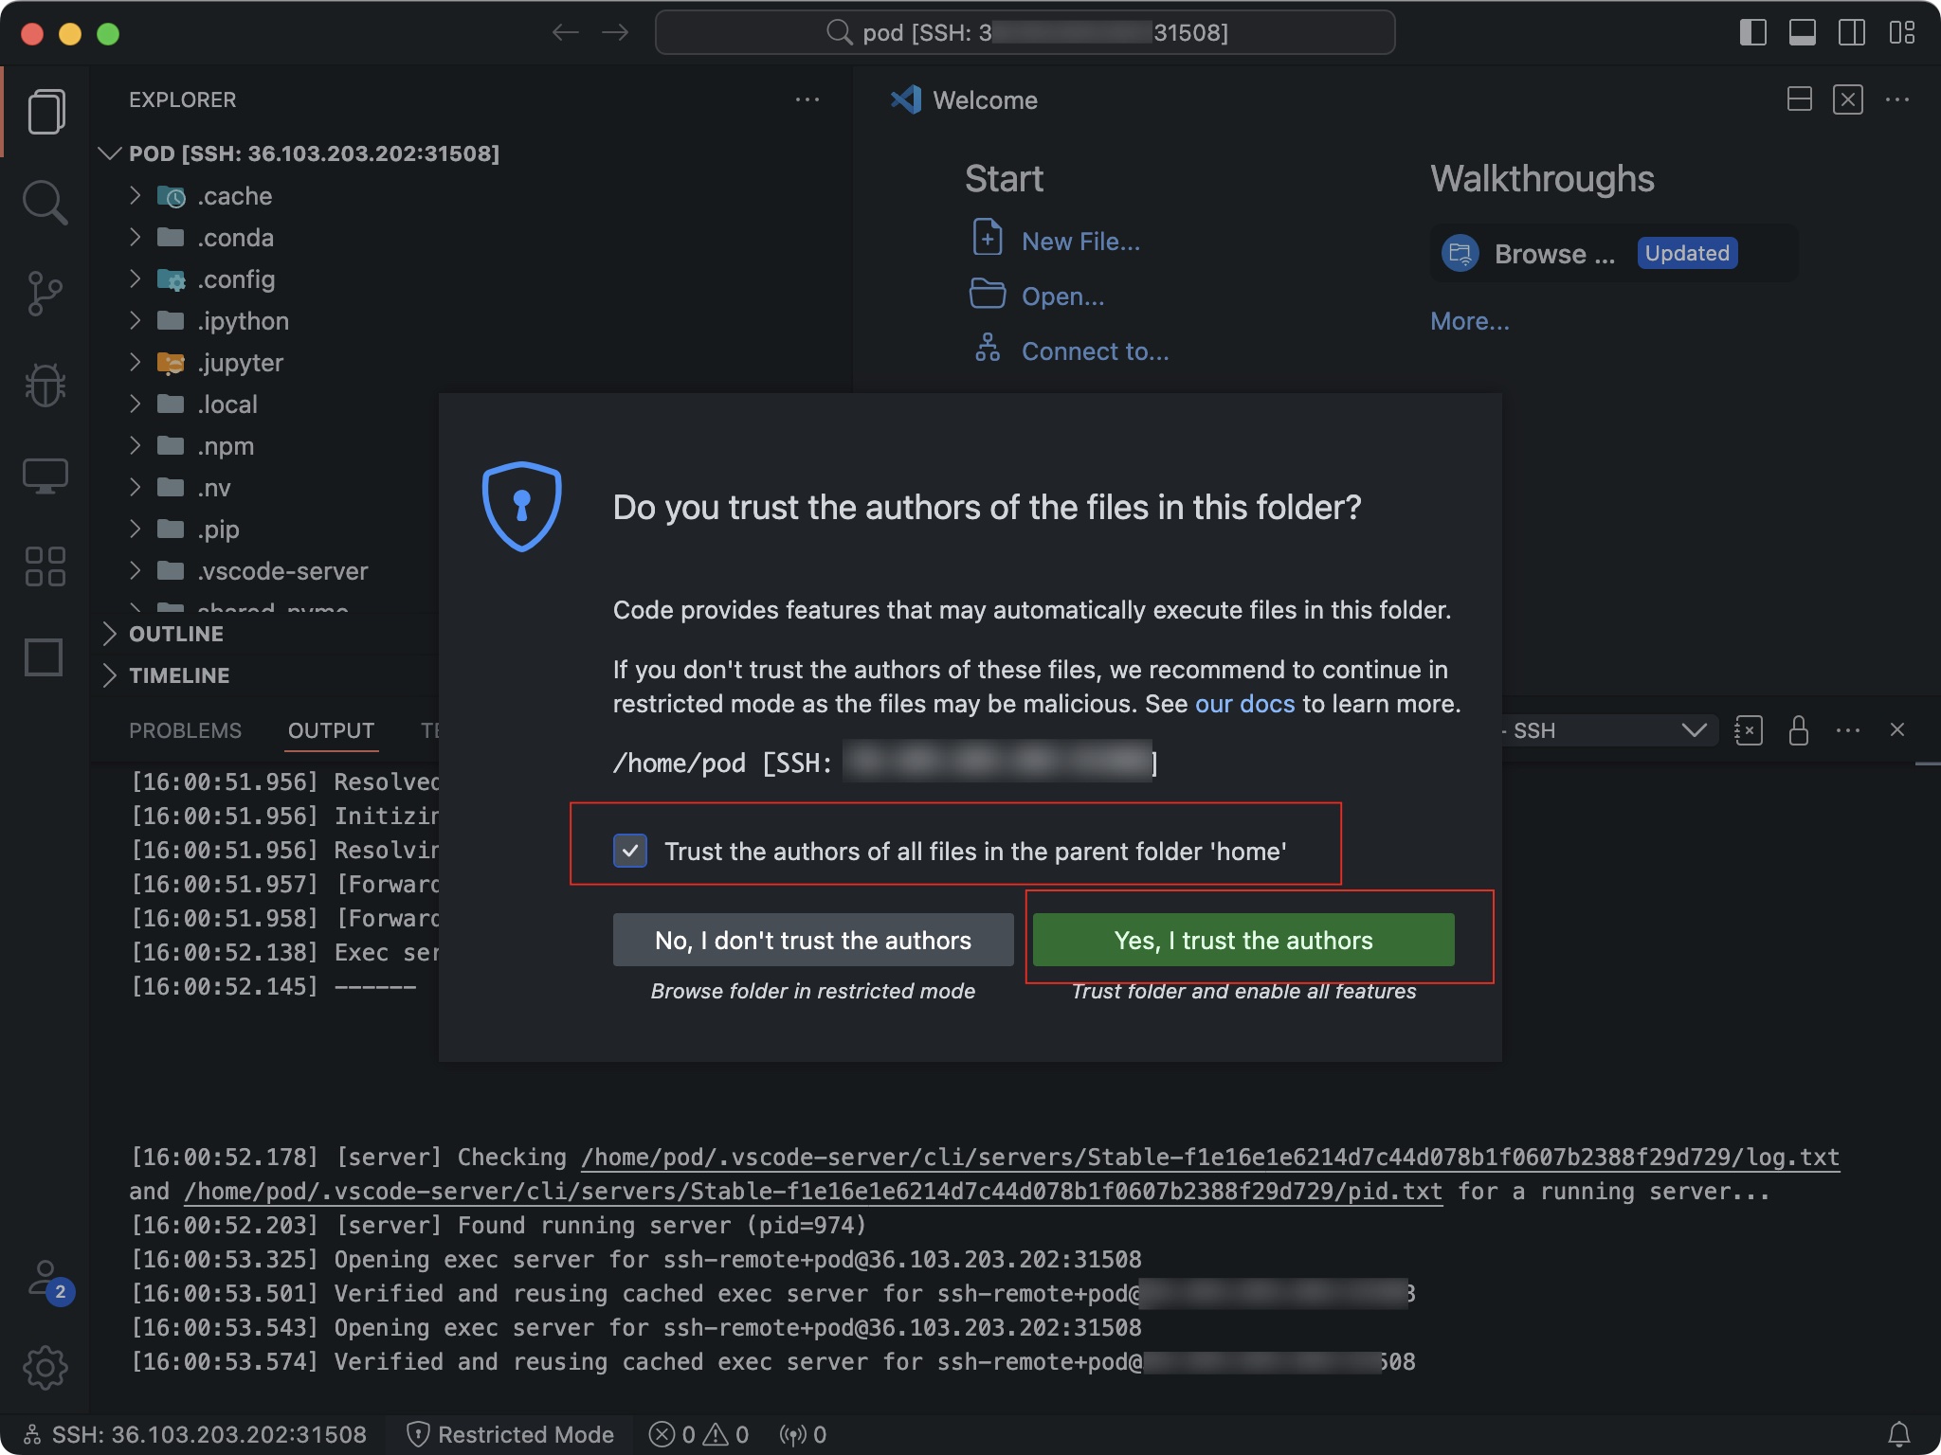Click the command center search box
Image resolution: width=1941 pixels, height=1455 pixels.
(x=1025, y=32)
